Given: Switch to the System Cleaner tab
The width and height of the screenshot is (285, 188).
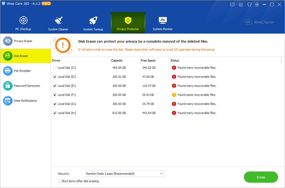Looking at the screenshot, I should tap(58, 23).
